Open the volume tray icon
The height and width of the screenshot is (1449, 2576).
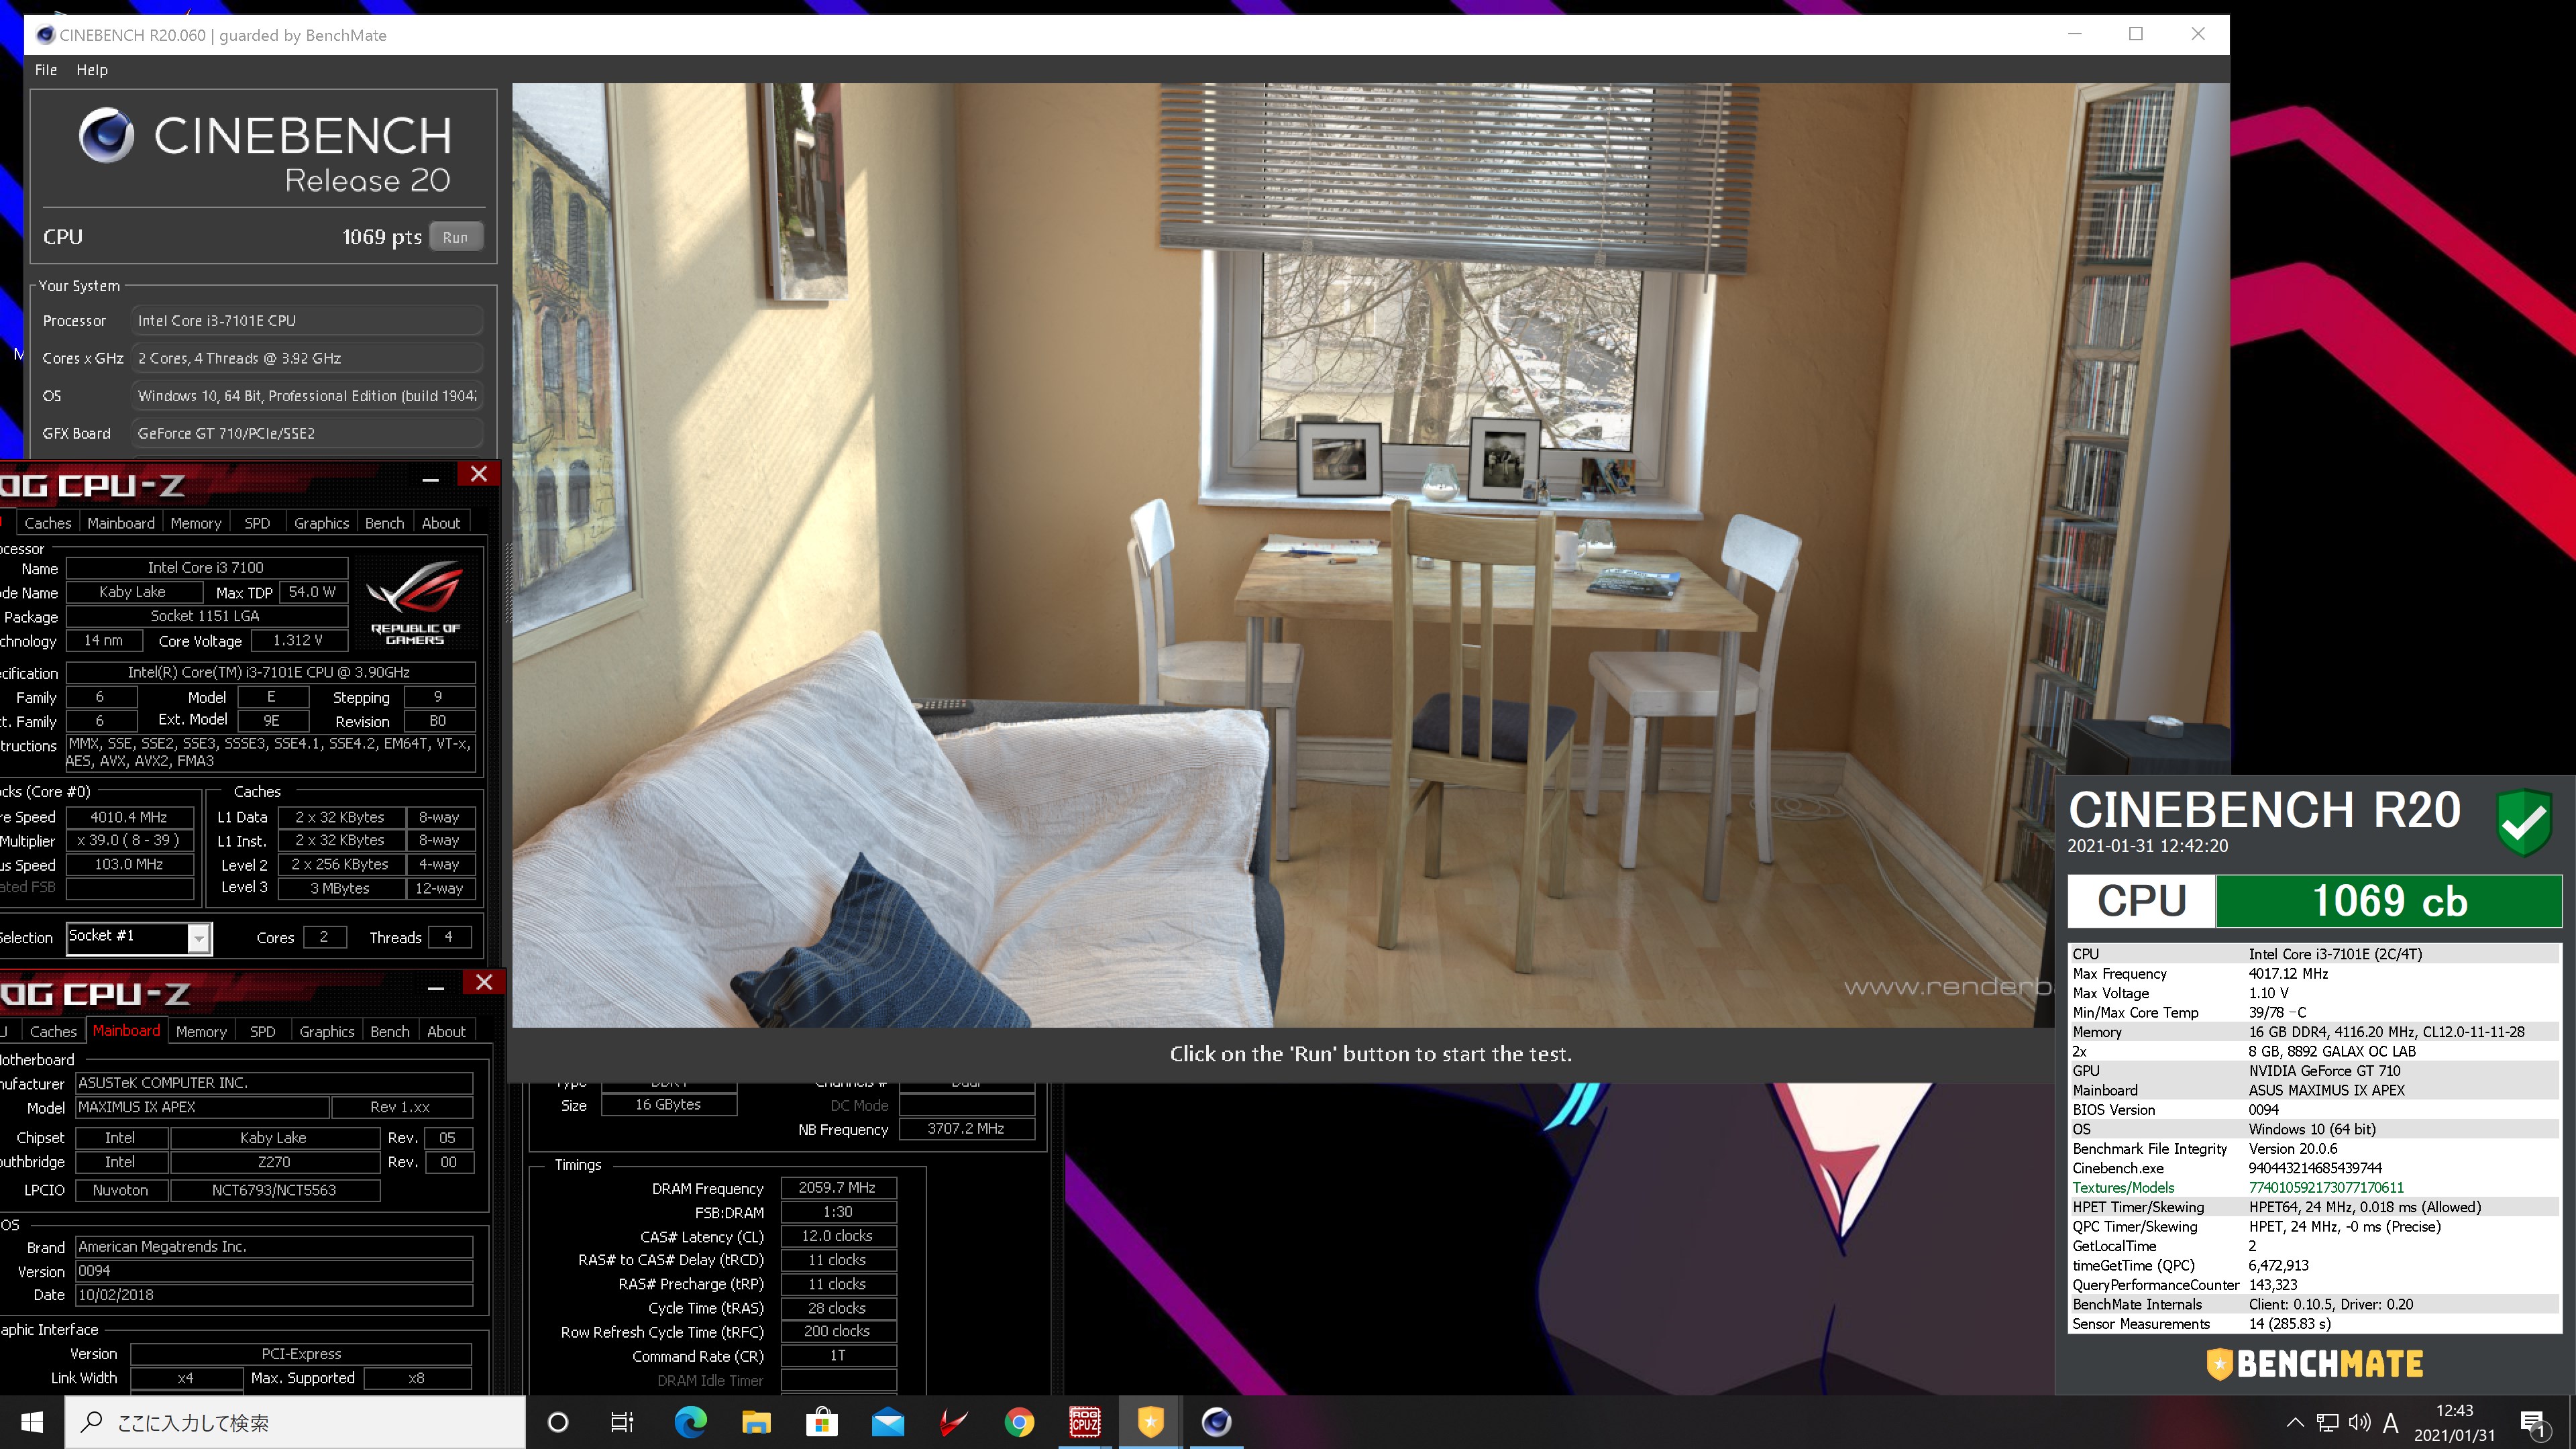coord(2360,1422)
